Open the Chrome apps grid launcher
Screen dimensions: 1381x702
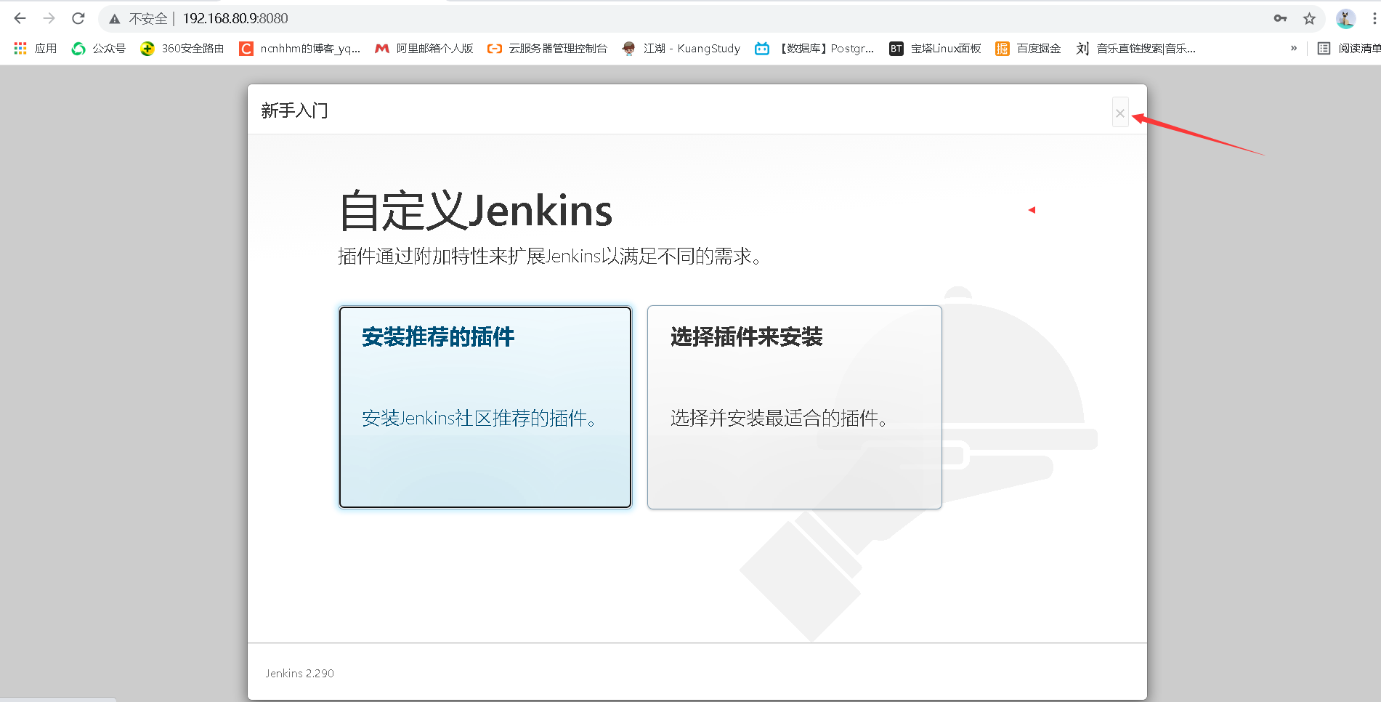tap(20, 49)
